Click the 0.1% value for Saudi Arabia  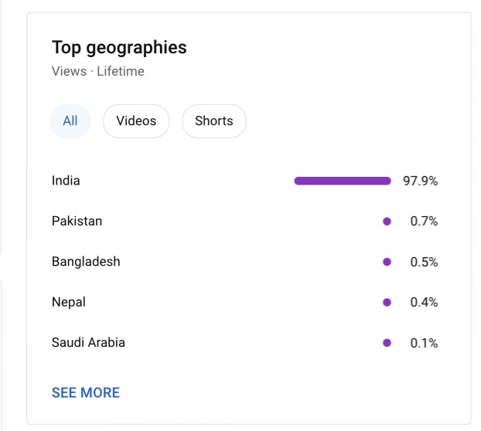point(424,343)
